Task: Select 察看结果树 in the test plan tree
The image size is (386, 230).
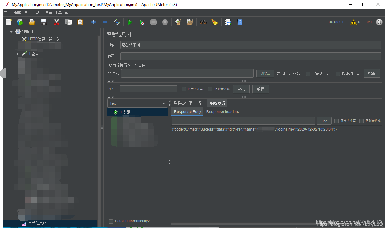Action: 37,224
